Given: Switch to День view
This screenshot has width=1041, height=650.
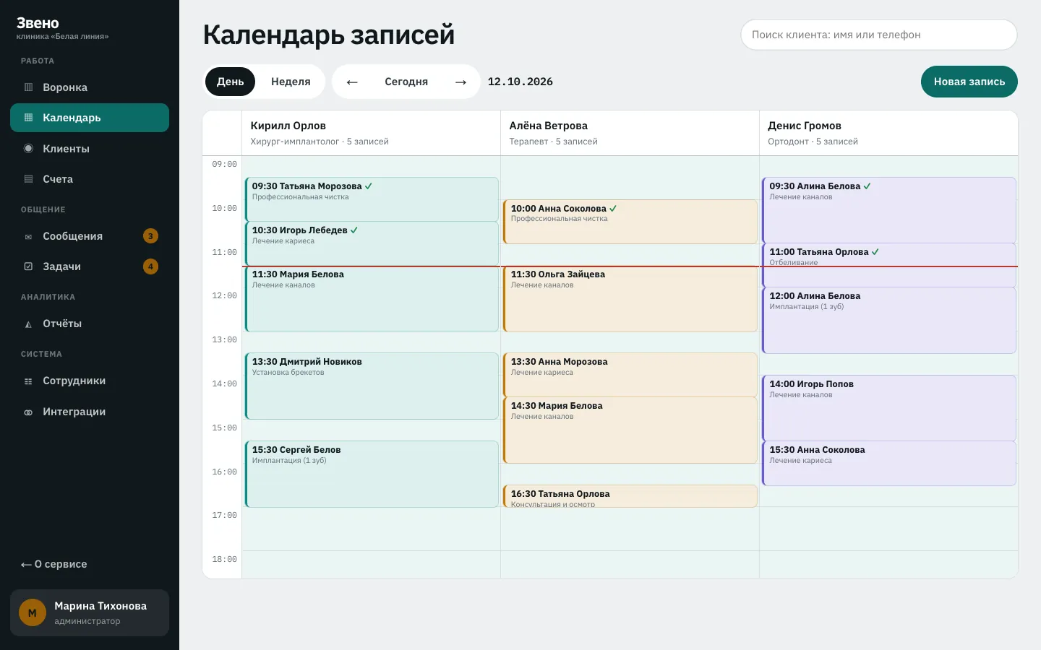Looking at the screenshot, I should click(230, 82).
